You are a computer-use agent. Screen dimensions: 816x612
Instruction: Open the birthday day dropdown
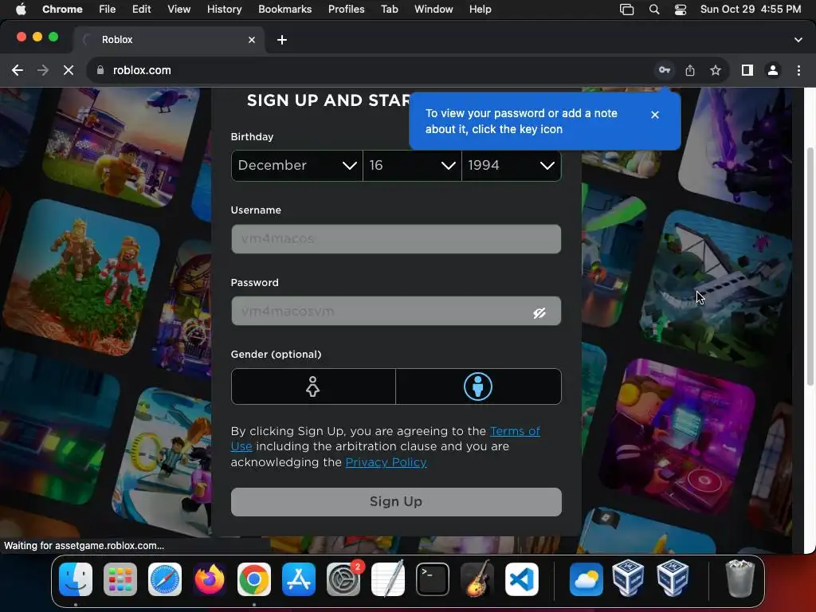tap(412, 166)
